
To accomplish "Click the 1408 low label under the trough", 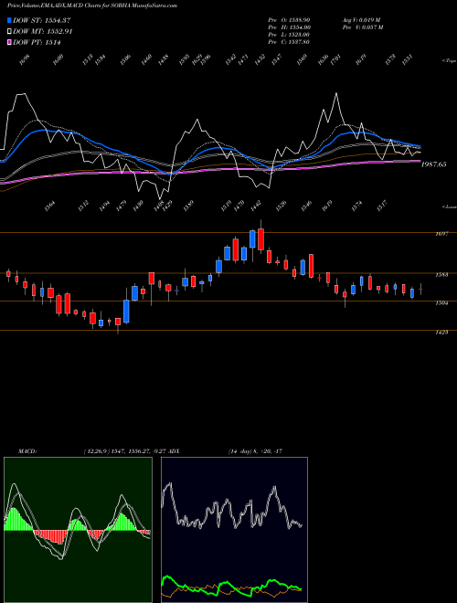I will point(158,206).
